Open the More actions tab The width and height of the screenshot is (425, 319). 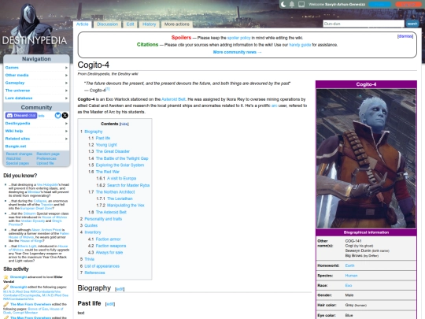[x=177, y=24]
